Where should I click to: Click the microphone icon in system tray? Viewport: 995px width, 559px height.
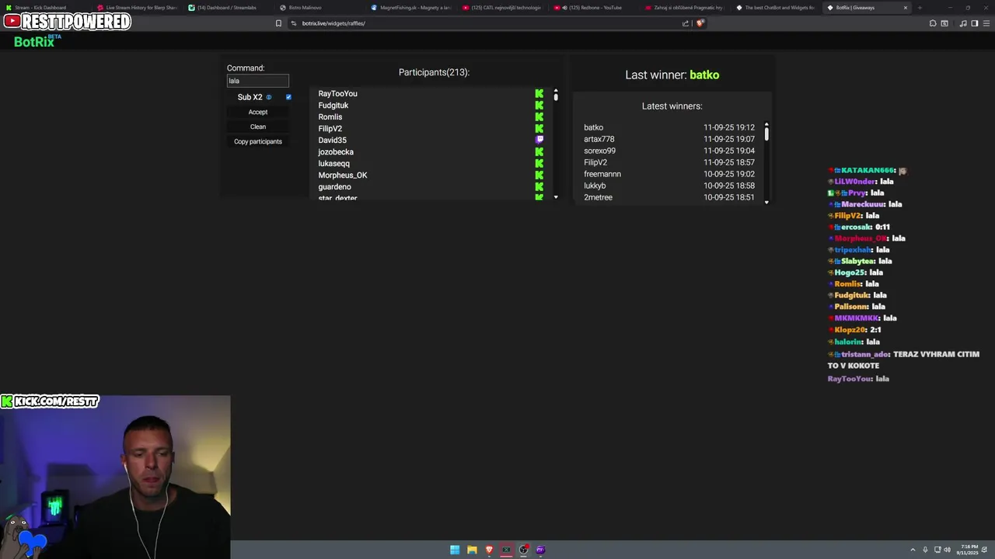pos(926,550)
